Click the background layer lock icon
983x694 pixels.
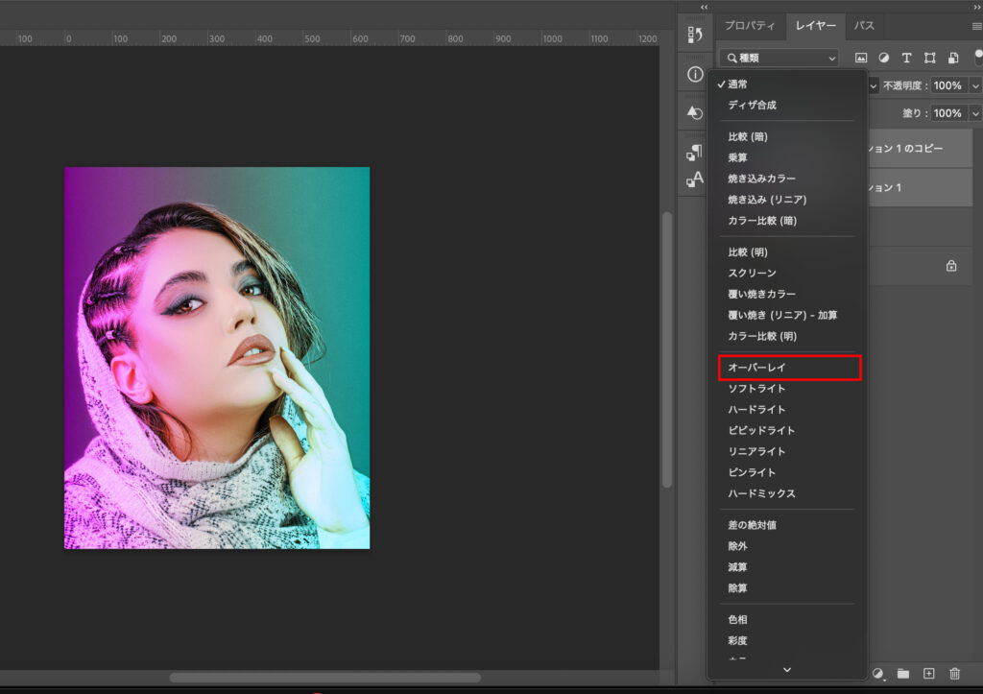(951, 266)
